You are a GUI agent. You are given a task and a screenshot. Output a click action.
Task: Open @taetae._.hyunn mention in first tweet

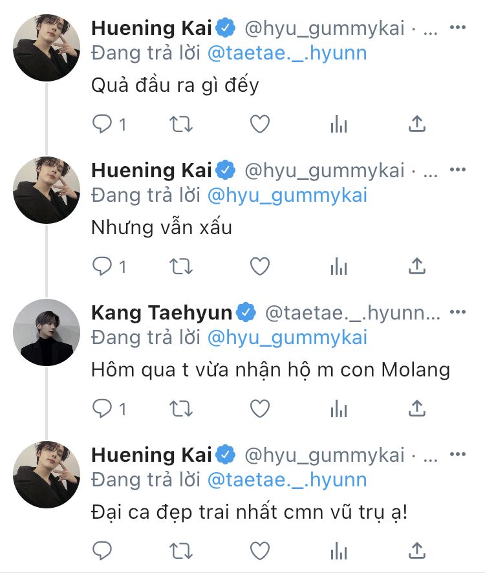[x=286, y=52]
